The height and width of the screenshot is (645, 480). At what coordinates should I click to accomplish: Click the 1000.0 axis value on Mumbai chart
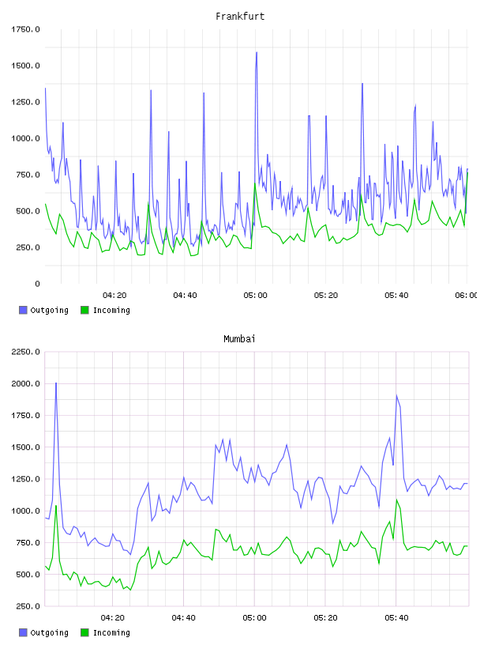click(x=25, y=511)
